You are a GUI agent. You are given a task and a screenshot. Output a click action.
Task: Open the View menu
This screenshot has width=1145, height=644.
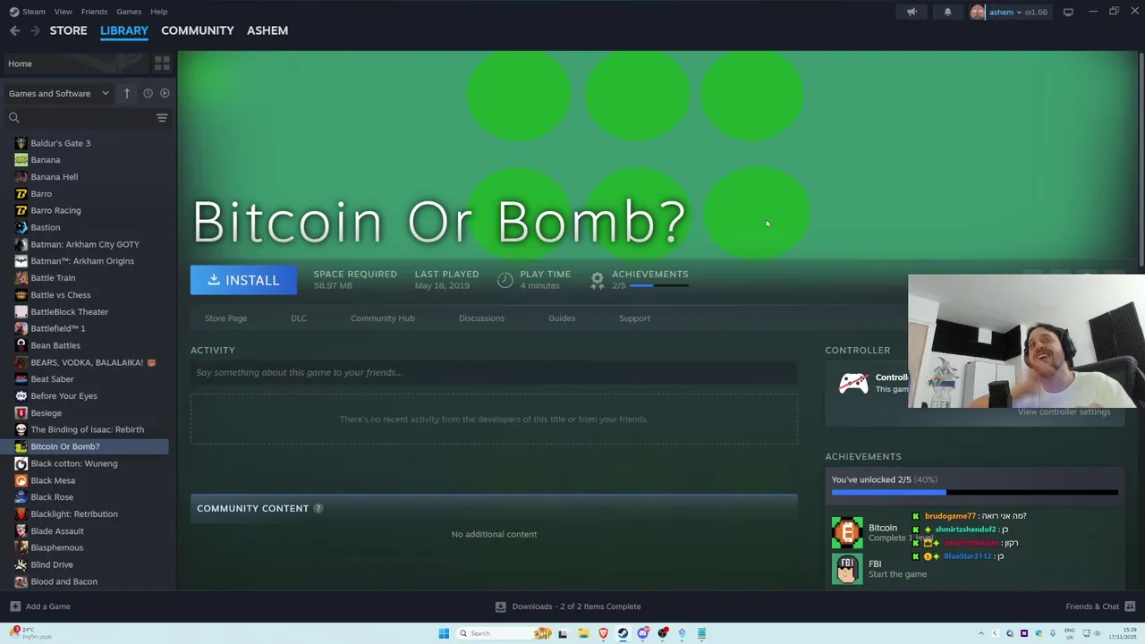(x=63, y=12)
